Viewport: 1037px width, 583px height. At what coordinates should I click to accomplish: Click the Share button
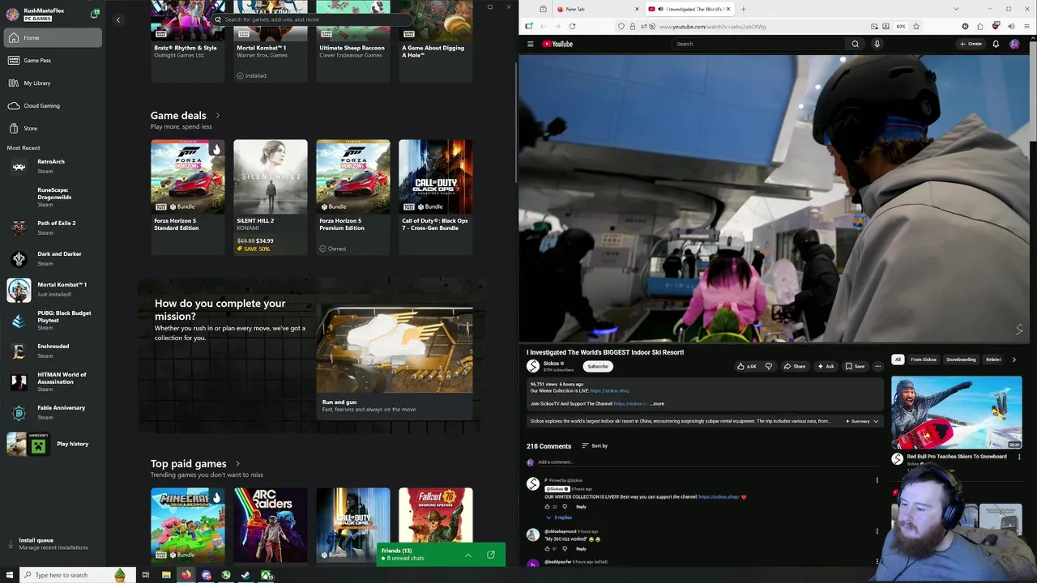794,367
